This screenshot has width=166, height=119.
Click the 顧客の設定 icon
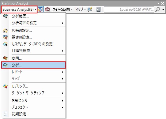pyautogui.click(x=5, y=37)
